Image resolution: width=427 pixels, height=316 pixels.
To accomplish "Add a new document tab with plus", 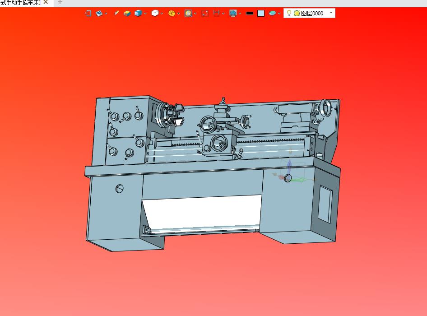I will point(60,2).
